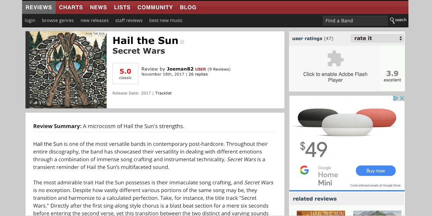Image resolution: width=432 pixels, height=216 pixels.
Task: Click 'user ratings (47)' heading
Action: 313,38
